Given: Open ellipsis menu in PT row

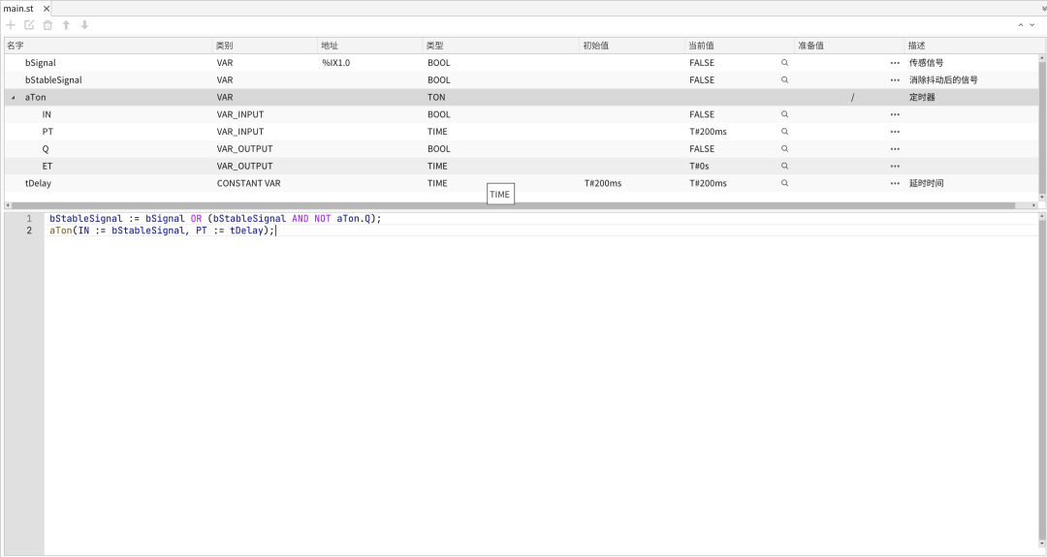Looking at the screenshot, I should tap(895, 132).
